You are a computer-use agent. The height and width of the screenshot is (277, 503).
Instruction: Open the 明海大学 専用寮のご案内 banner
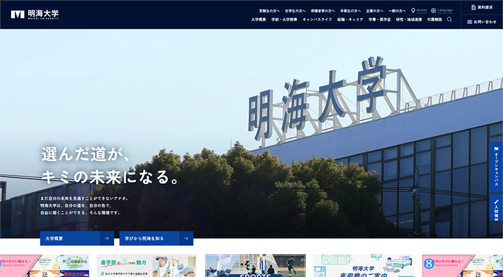363,266
